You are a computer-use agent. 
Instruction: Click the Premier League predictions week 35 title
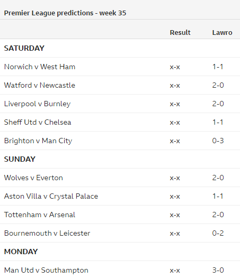coord(65,13)
